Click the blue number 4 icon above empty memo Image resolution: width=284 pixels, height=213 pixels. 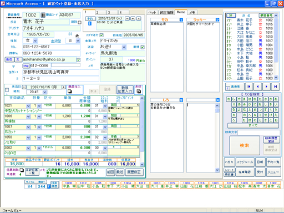click(x=217, y=100)
